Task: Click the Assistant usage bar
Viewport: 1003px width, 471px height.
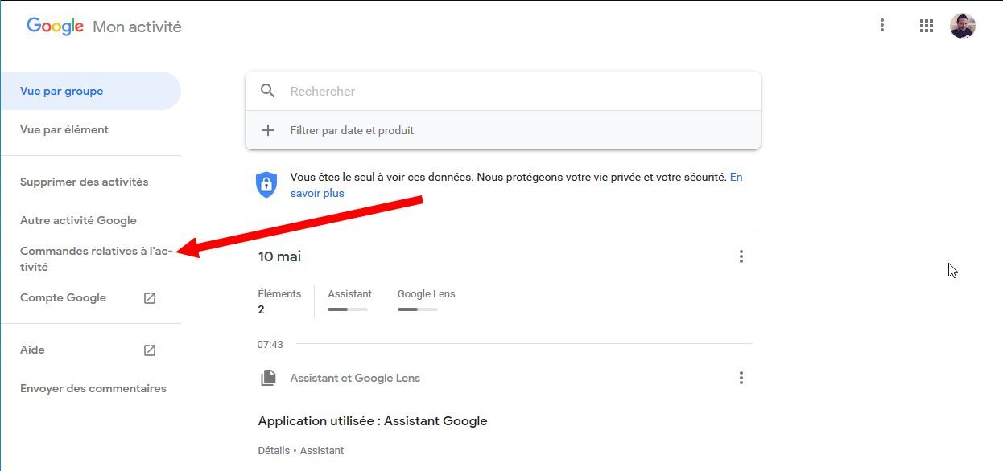Action: 348,309
